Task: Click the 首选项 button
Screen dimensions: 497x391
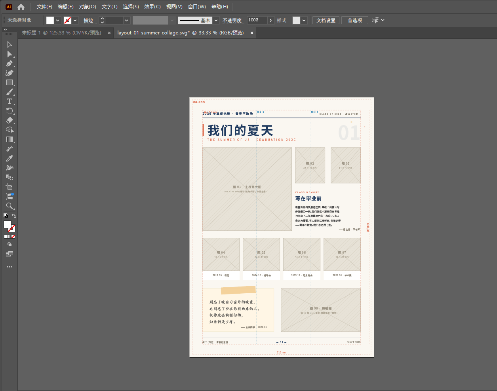Action: (x=355, y=21)
